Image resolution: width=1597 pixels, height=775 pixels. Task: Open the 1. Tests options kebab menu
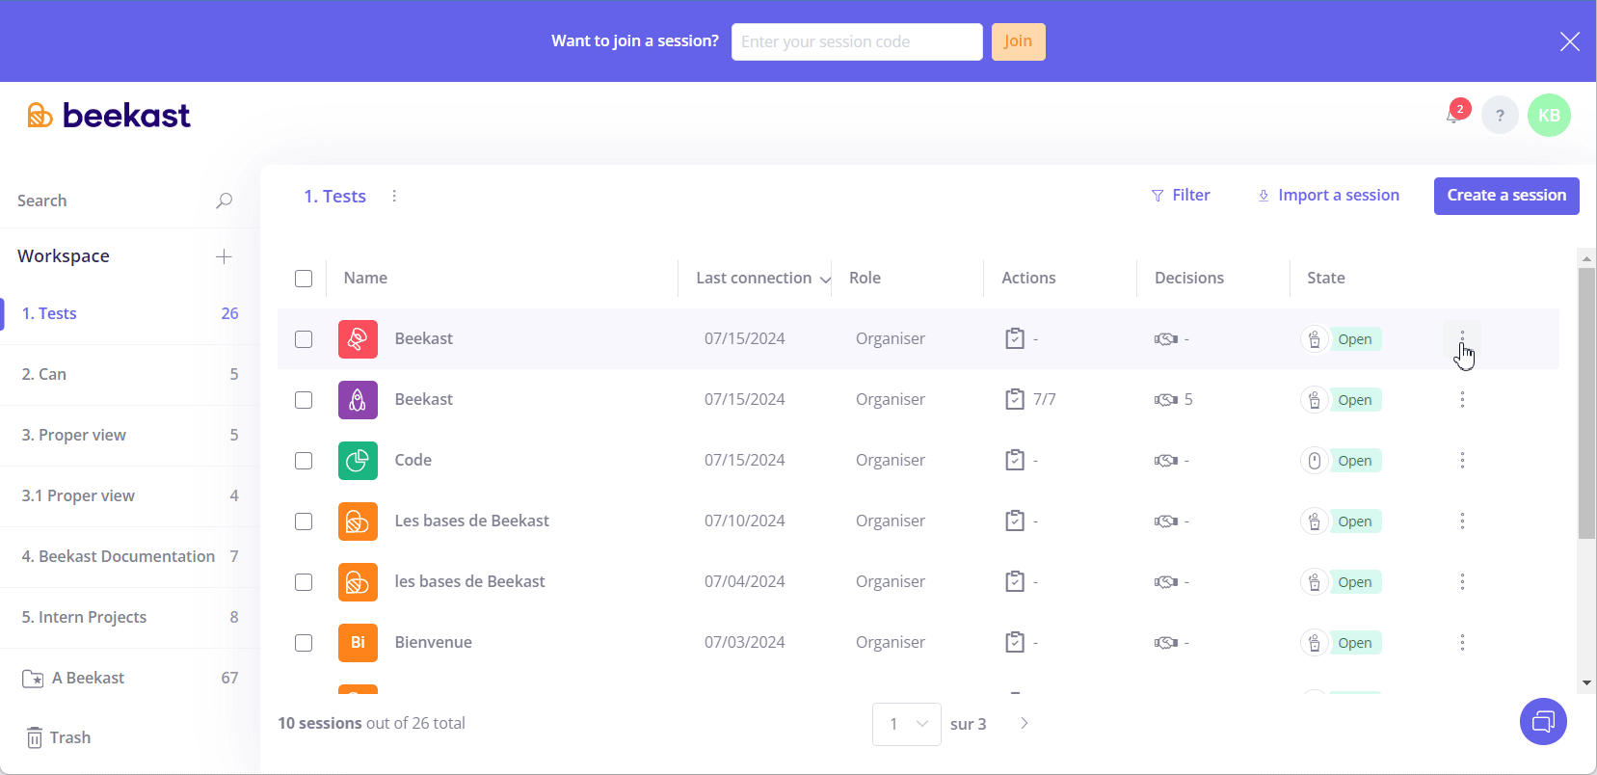[x=394, y=197]
